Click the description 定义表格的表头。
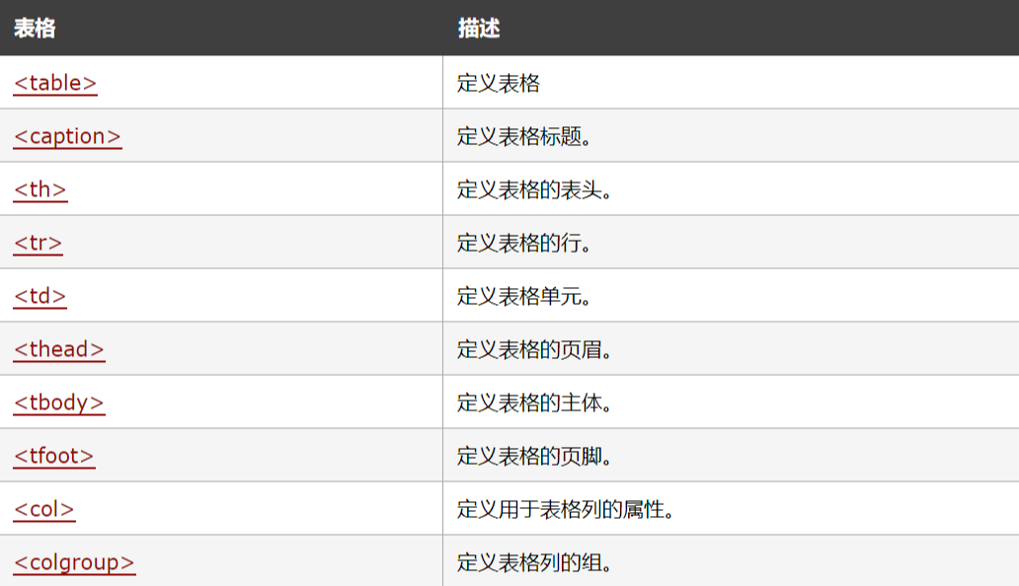 tap(534, 189)
